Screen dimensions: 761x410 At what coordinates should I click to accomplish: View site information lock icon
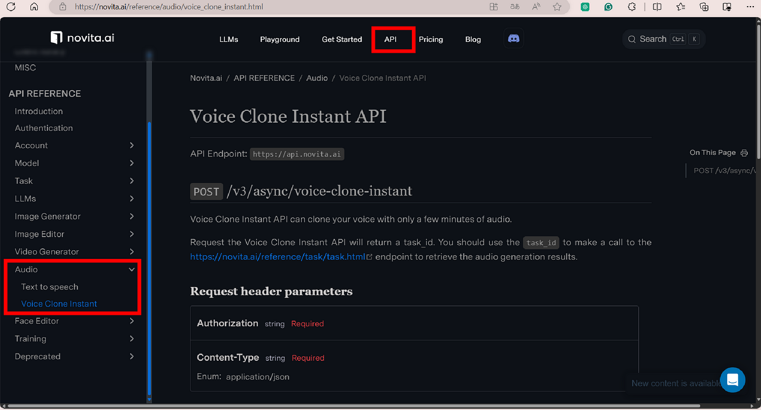coord(63,7)
